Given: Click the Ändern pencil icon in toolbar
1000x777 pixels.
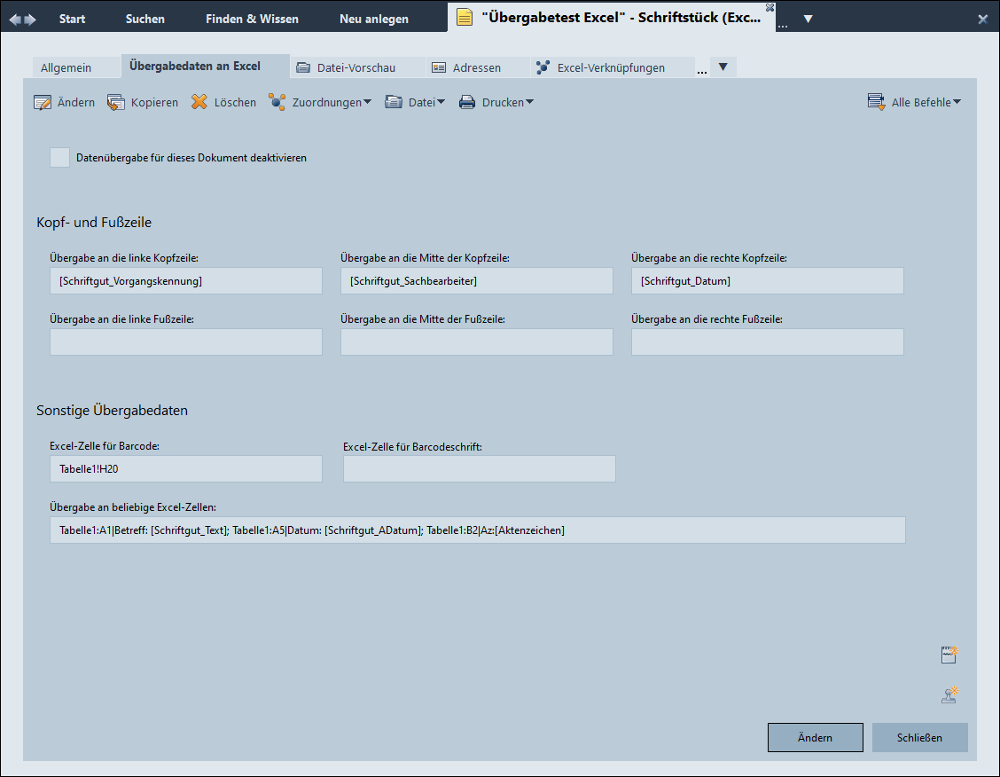Looking at the screenshot, I should [43, 103].
